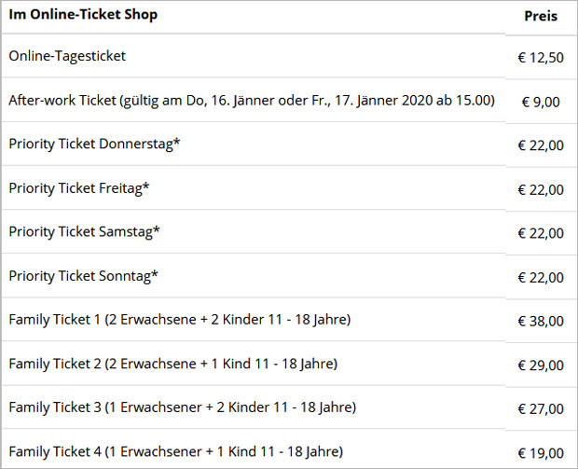Click the € 19,00 price cell

tap(541, 453)
